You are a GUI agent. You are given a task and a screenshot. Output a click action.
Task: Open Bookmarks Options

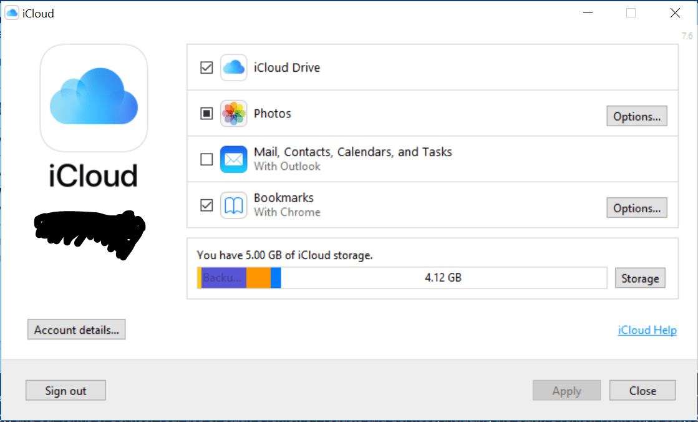[637, 208]
